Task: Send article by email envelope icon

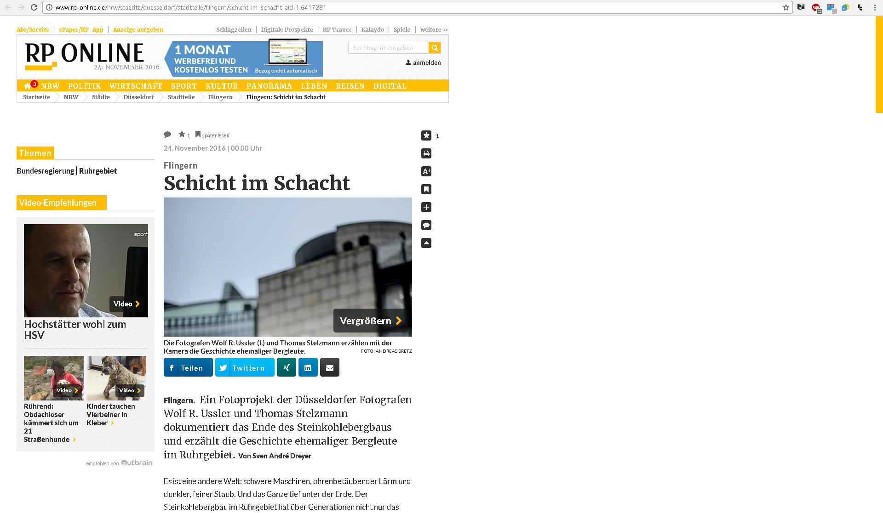Action: click(329, 367)
